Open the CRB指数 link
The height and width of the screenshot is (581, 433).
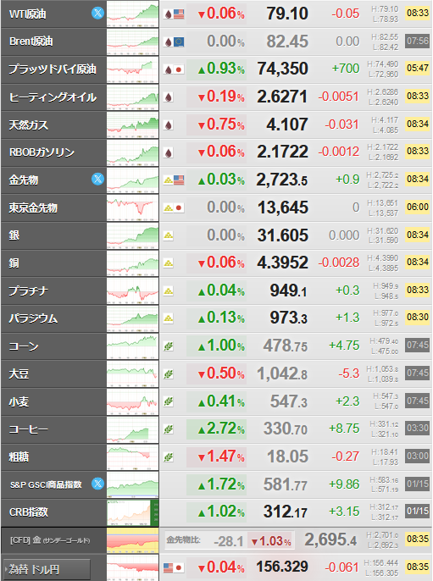[29, 512]
